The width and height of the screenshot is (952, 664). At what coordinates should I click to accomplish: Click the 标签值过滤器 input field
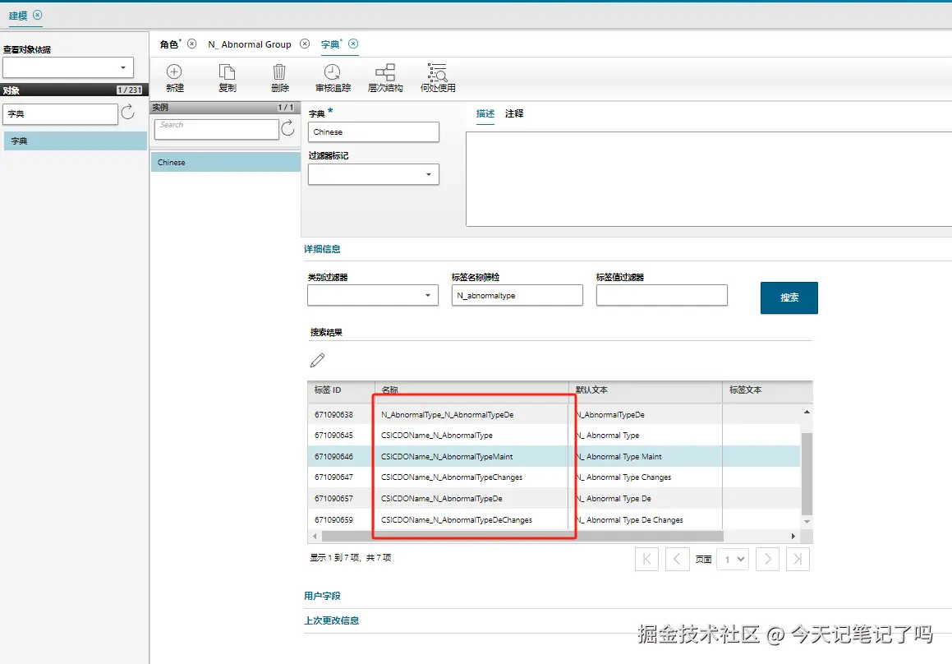coord(662,295)
